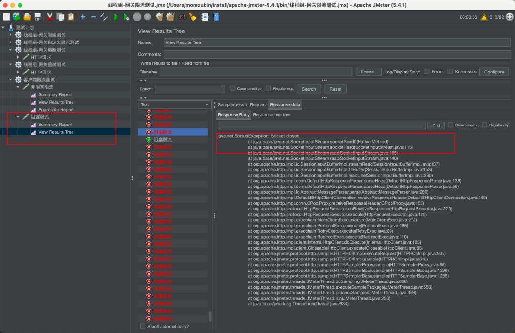515x333 pixels.
Task: Toggle Scroll automatically checkbox
Action: coord(143,326)
